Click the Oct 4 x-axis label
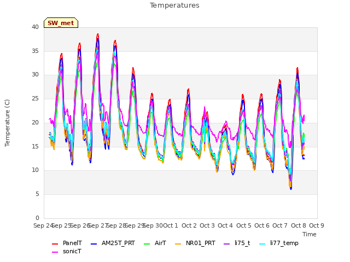Image resolution: width=350 pixels, height=262 pixels. 225,225
